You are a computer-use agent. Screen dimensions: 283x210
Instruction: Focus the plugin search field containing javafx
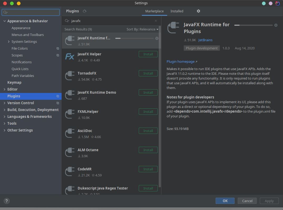[111, 21]
